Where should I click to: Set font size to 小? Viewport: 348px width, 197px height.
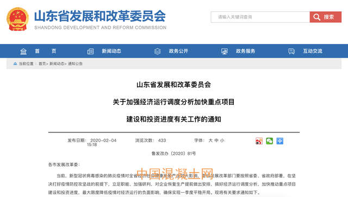coord(222,141)
